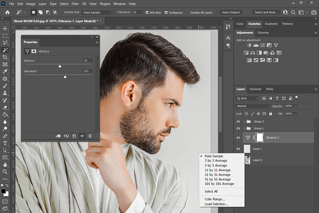Select the Hand tool
Image resolution: width=319 pixels, height=213 pixels.
pos(5,164)
